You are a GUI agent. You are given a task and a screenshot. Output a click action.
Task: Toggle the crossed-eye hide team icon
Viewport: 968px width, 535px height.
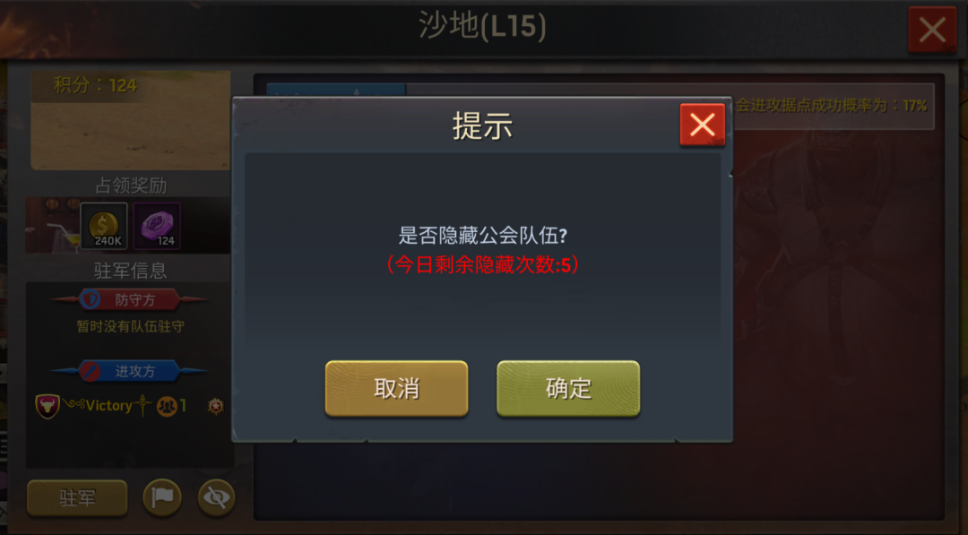216,497
